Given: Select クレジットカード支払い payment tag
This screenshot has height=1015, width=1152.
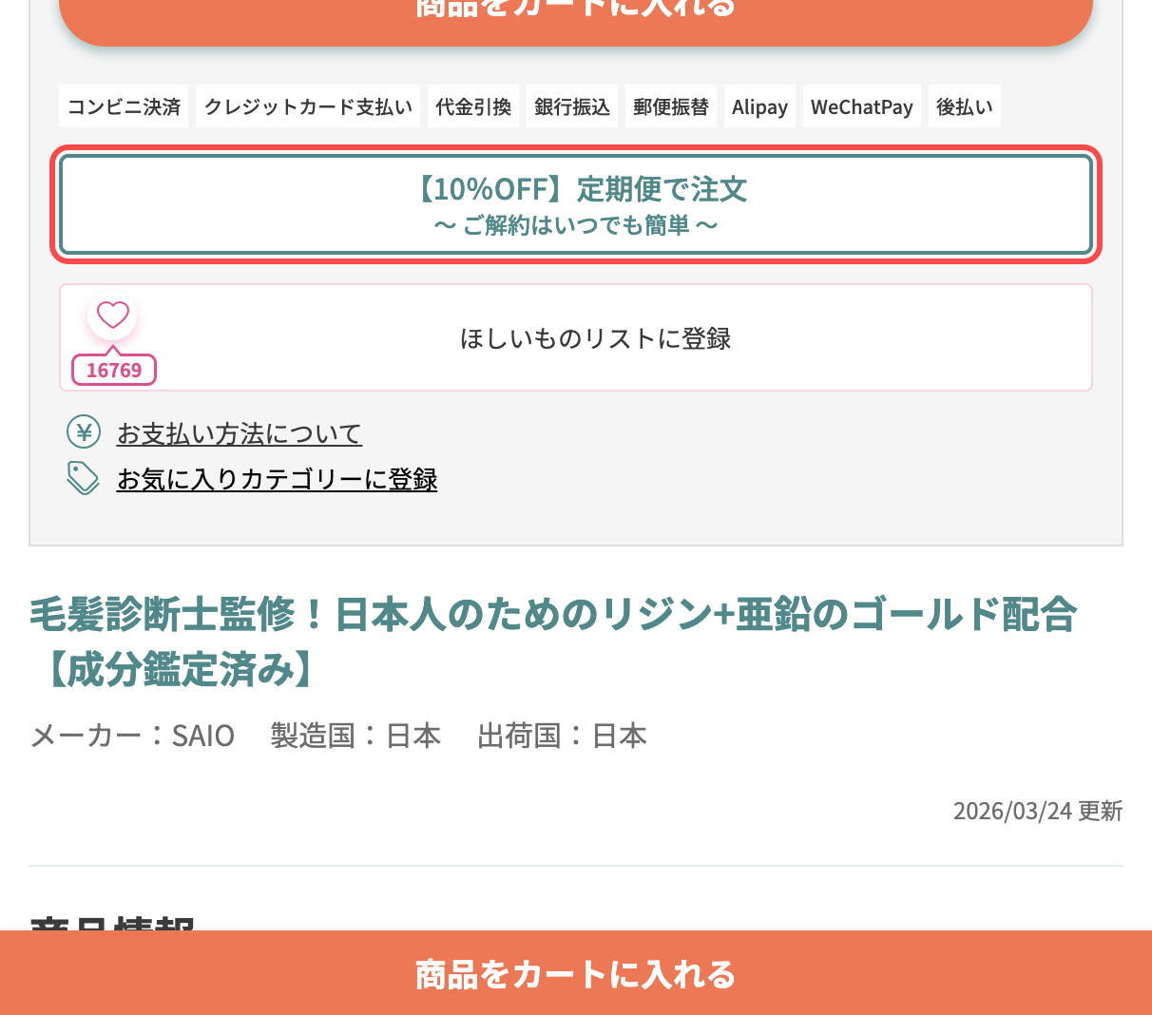Looking at the screenshot, I should pos(308,106).
